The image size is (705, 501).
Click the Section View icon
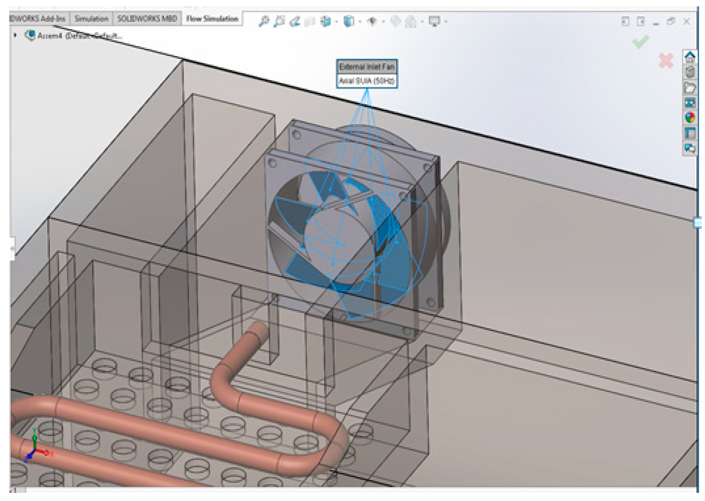(x=310, y=21)
